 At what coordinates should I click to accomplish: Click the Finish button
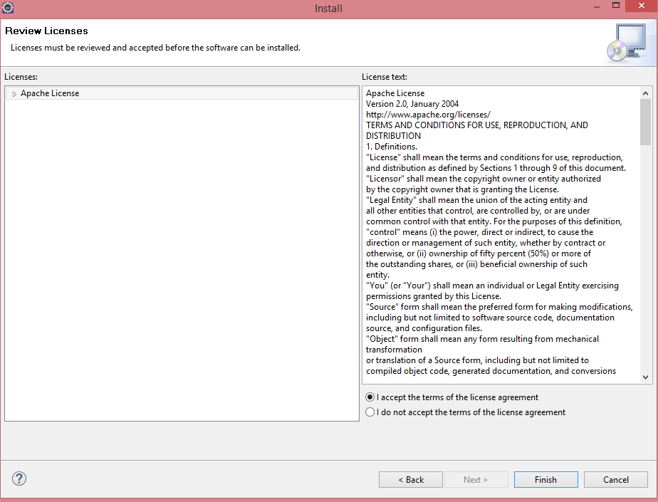546,480
